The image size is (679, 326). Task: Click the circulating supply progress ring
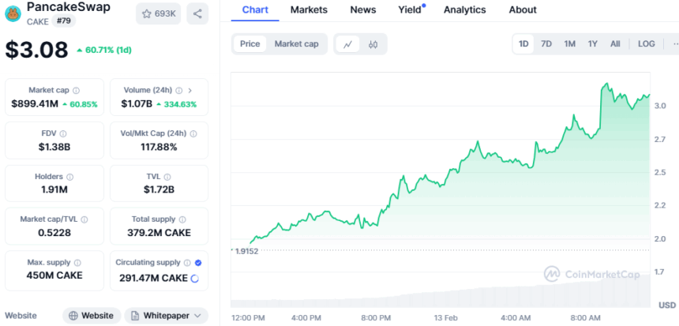(x=195, y=279)
